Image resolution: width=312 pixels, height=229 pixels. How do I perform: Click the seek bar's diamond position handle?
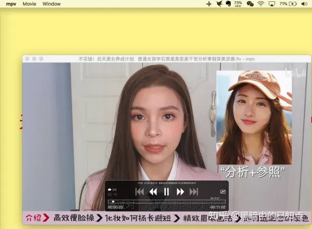point(113,202)
